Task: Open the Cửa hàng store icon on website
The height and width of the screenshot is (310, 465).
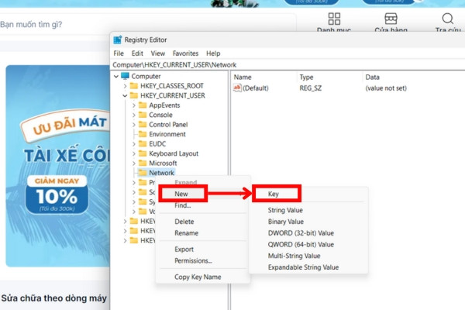Action: click(391, 19)
